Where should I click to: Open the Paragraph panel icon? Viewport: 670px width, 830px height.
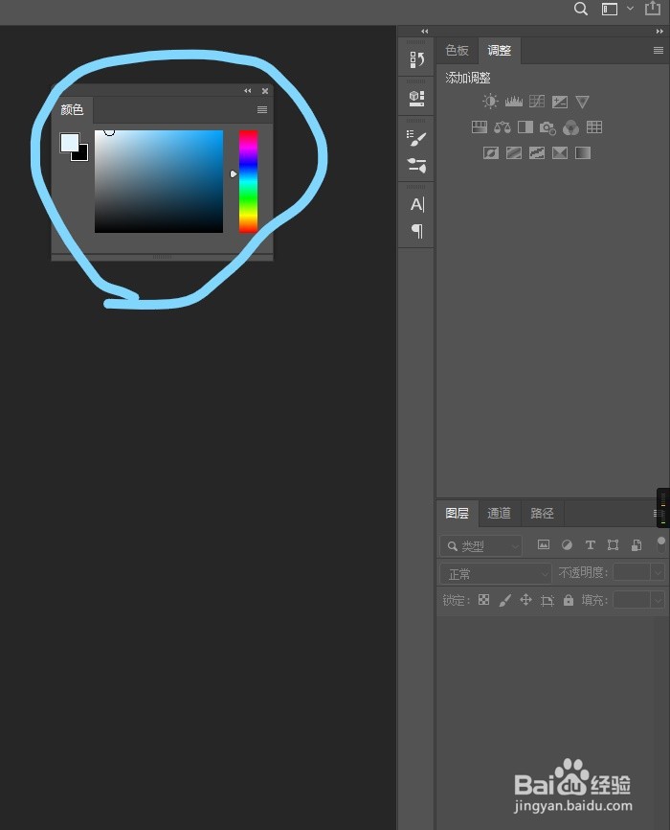pos(416,231)
